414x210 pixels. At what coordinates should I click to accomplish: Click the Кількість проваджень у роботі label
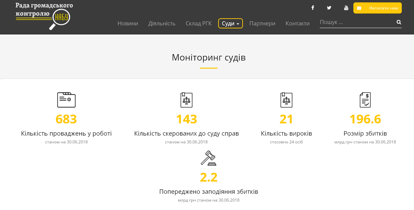(x=66, y=134)
